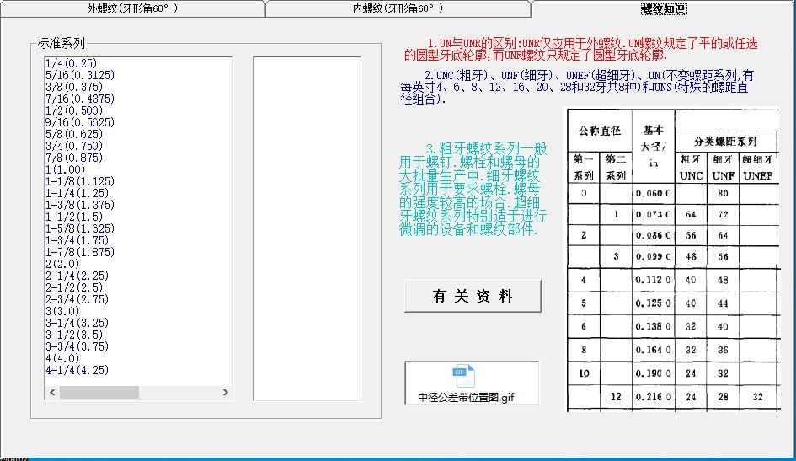Choose 1/2(0.500) thread size
796x461 pixels.
pyautogui.click(x=74, y=110)
